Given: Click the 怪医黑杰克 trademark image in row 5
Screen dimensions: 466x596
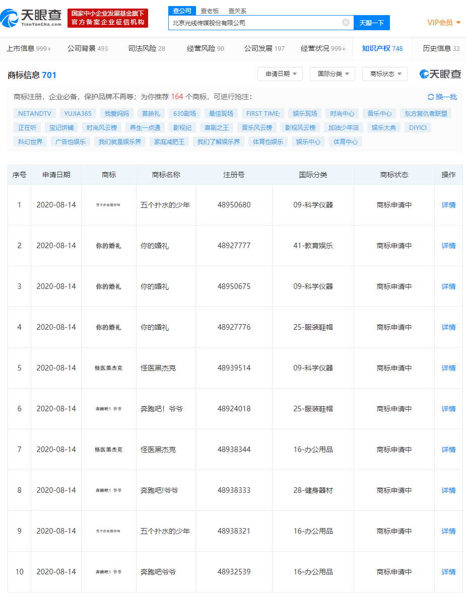Looking at the screenshot, I should click(108, 368).
